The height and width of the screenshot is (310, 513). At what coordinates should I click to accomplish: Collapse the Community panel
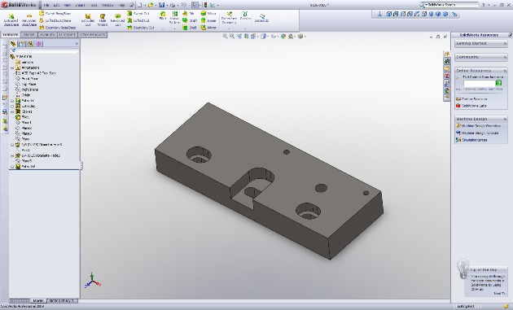coord(505,57)
